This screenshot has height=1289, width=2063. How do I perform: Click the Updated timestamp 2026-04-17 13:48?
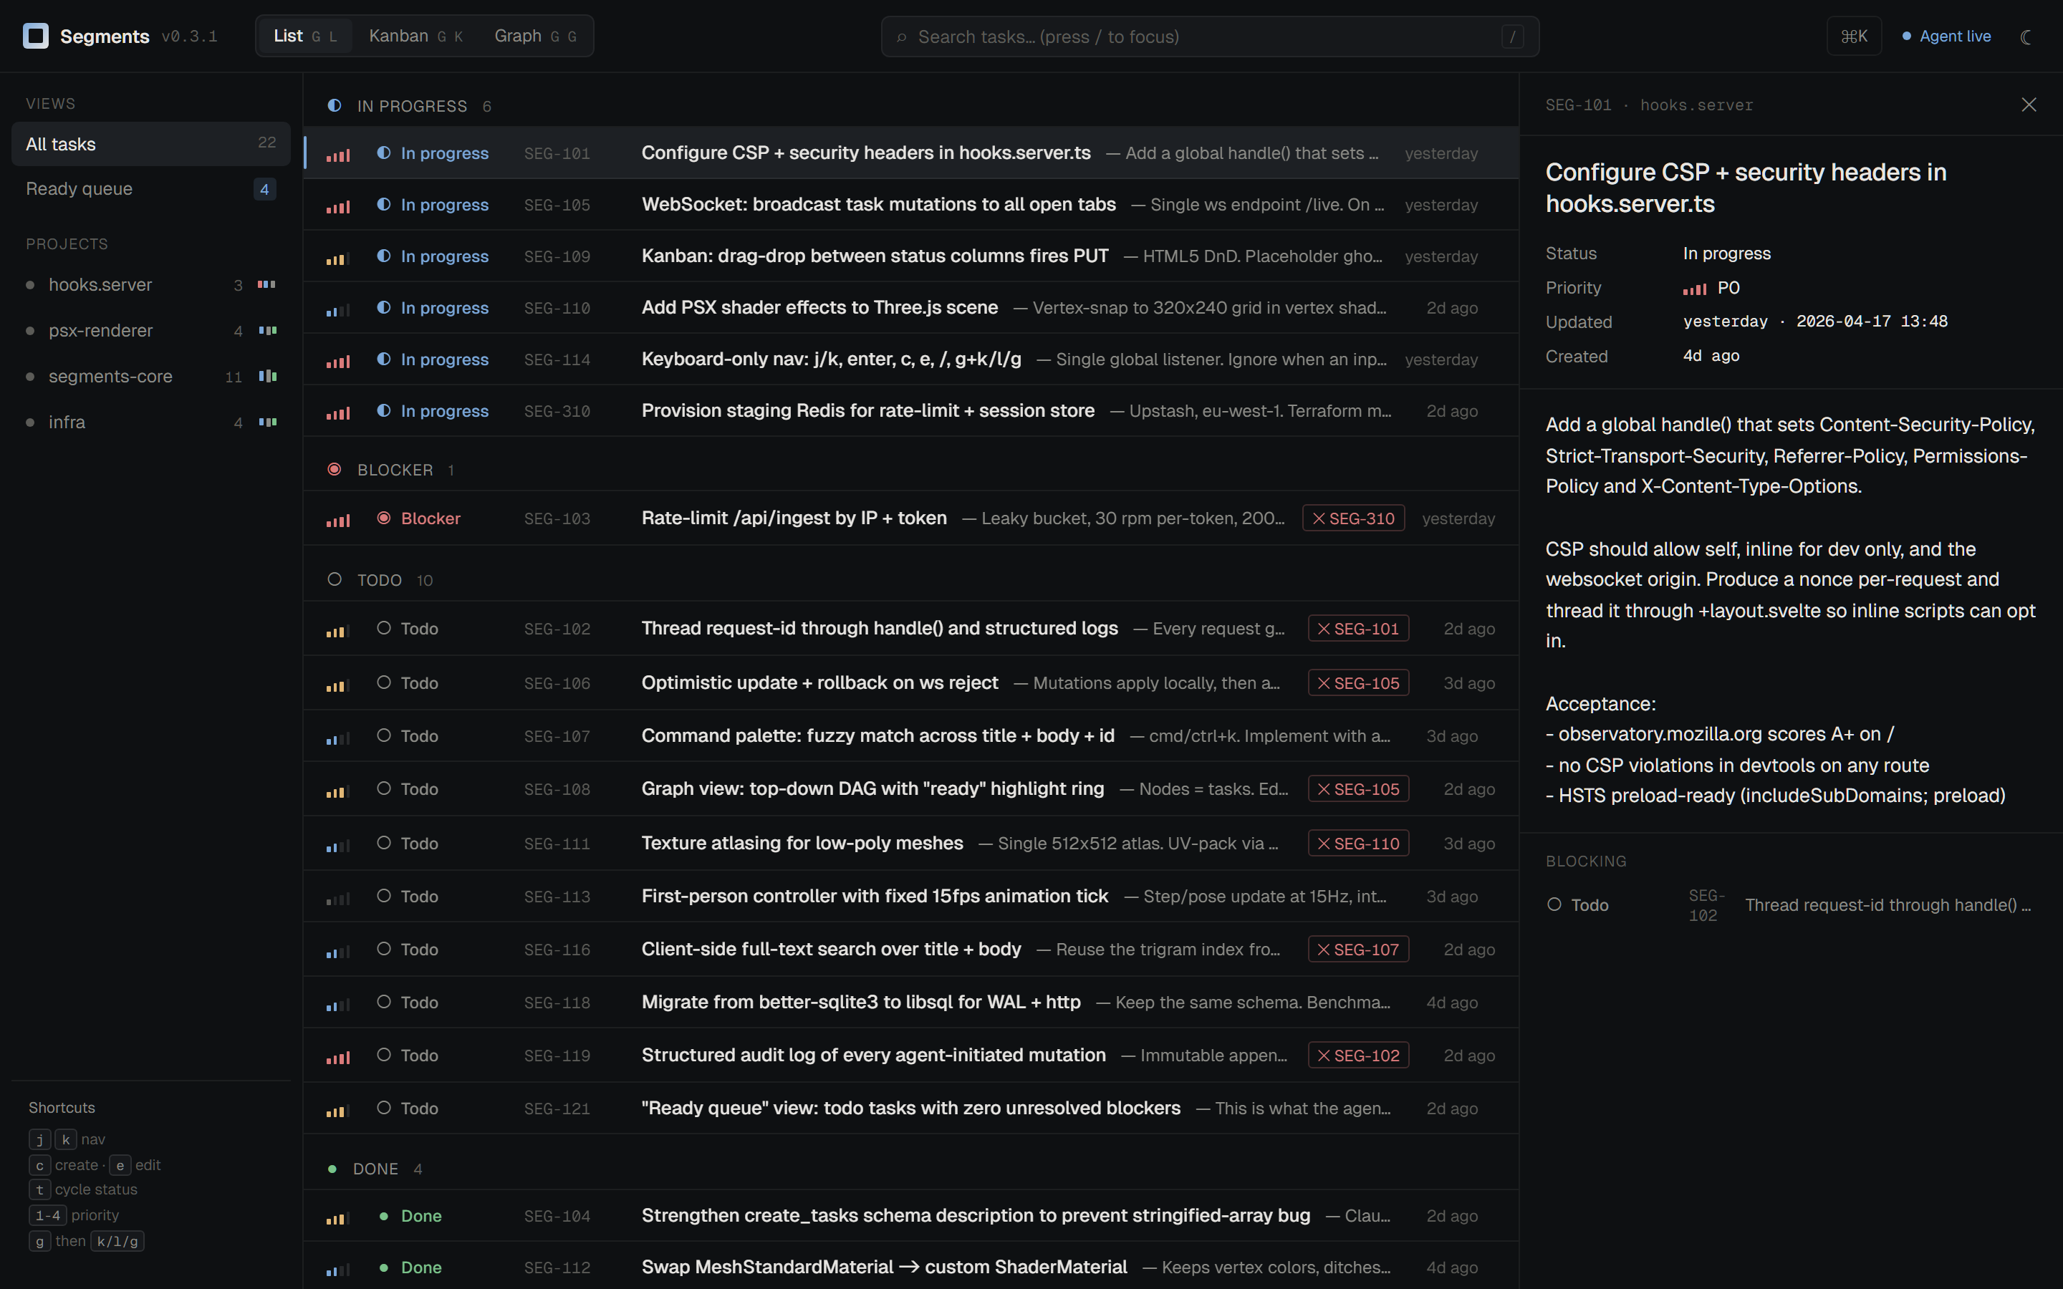pyautogui.click(x=1871, y=322)
